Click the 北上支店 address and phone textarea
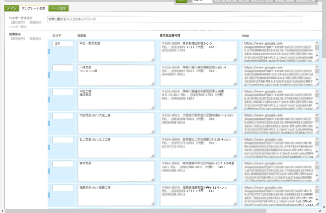Image resolution: width=326 pixels, height=213 pixels. pyautogui.click(x=198, y=147)
